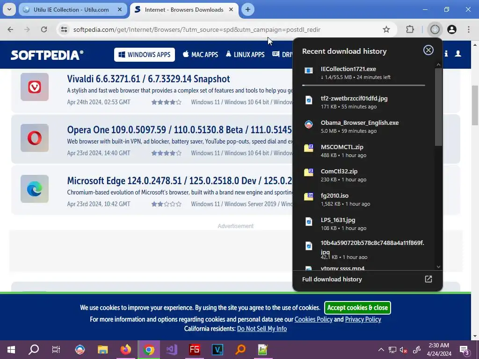Click the download list scroll-up arrow
479x359 pixels.
coord(438,65)
